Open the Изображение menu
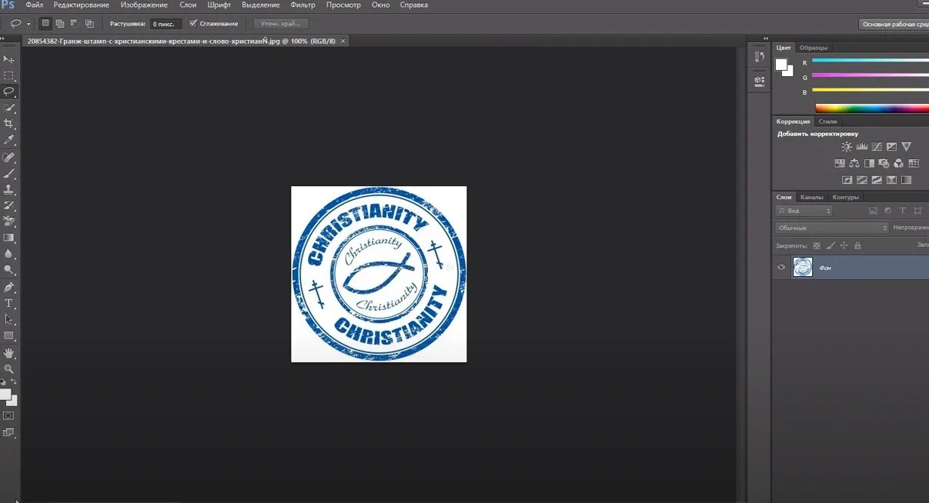This screenshot has height=503, width=929. pyautogui.click(x=144, y=5)
